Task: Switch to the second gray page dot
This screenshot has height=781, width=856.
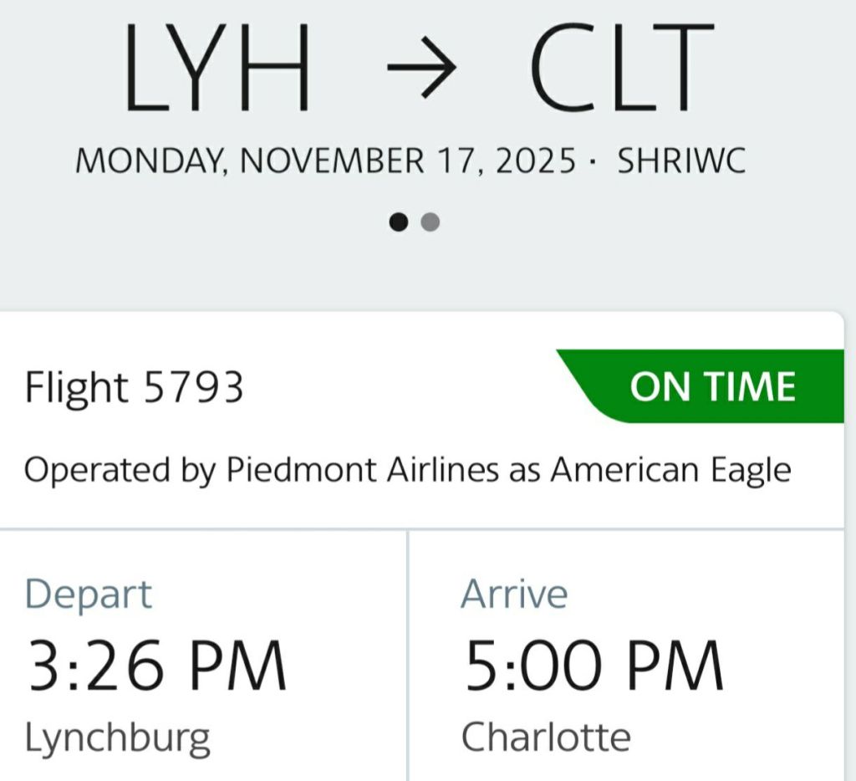Action: pos(431,222)
